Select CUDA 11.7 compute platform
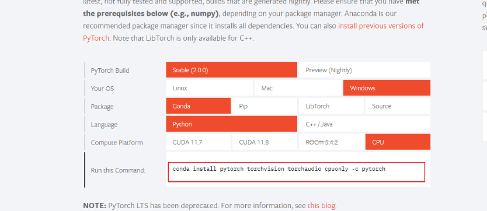Screen dimensions: 487x211 [198, 142]
